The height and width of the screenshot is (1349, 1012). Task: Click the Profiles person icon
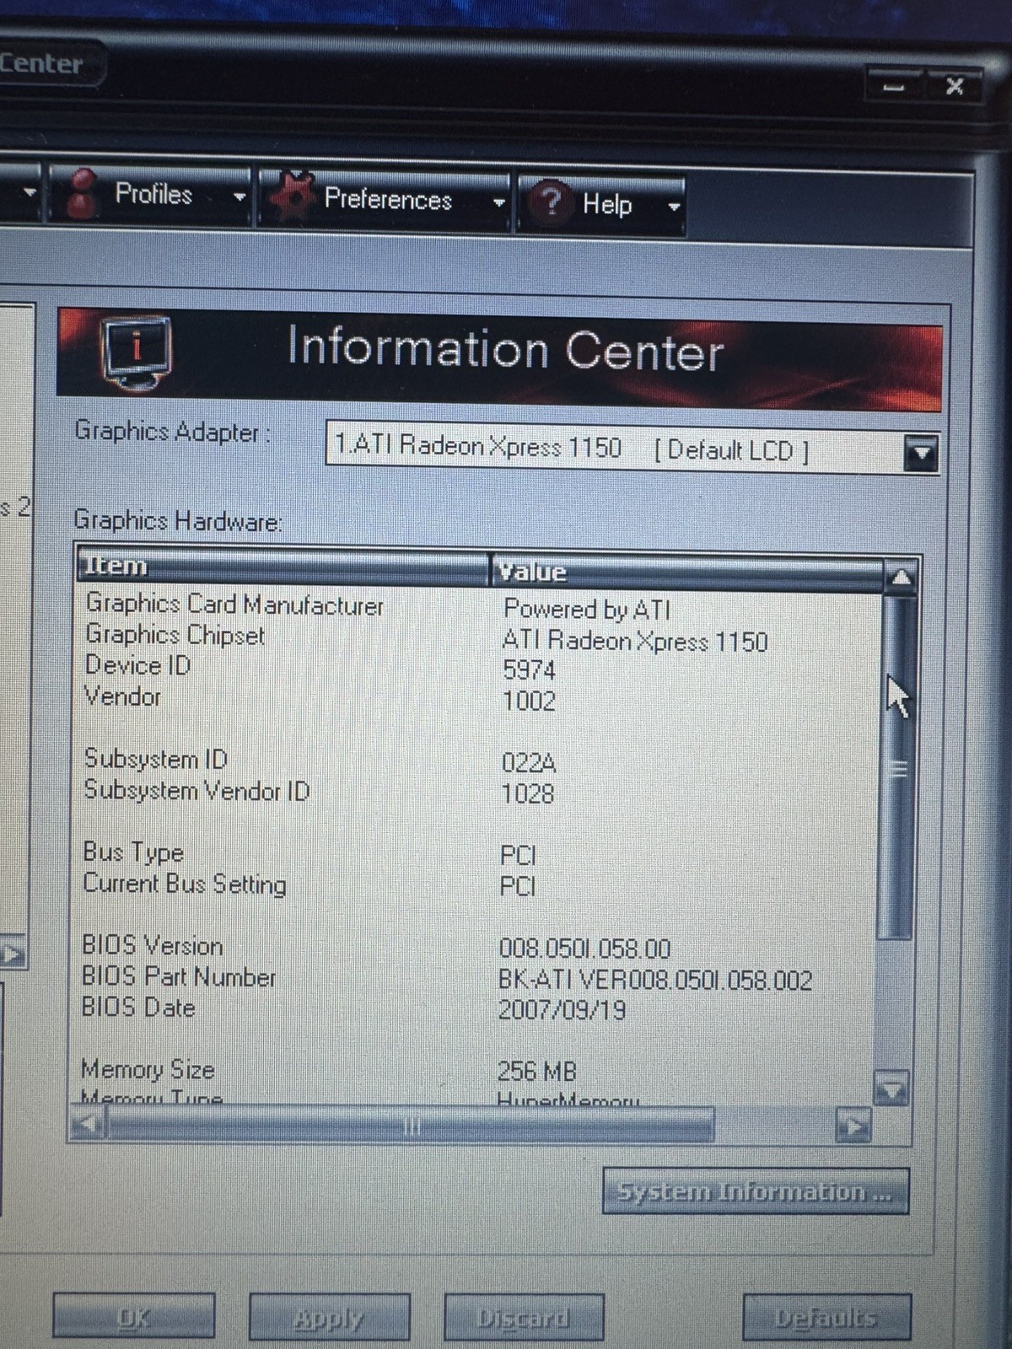click(x=82, y=194)
